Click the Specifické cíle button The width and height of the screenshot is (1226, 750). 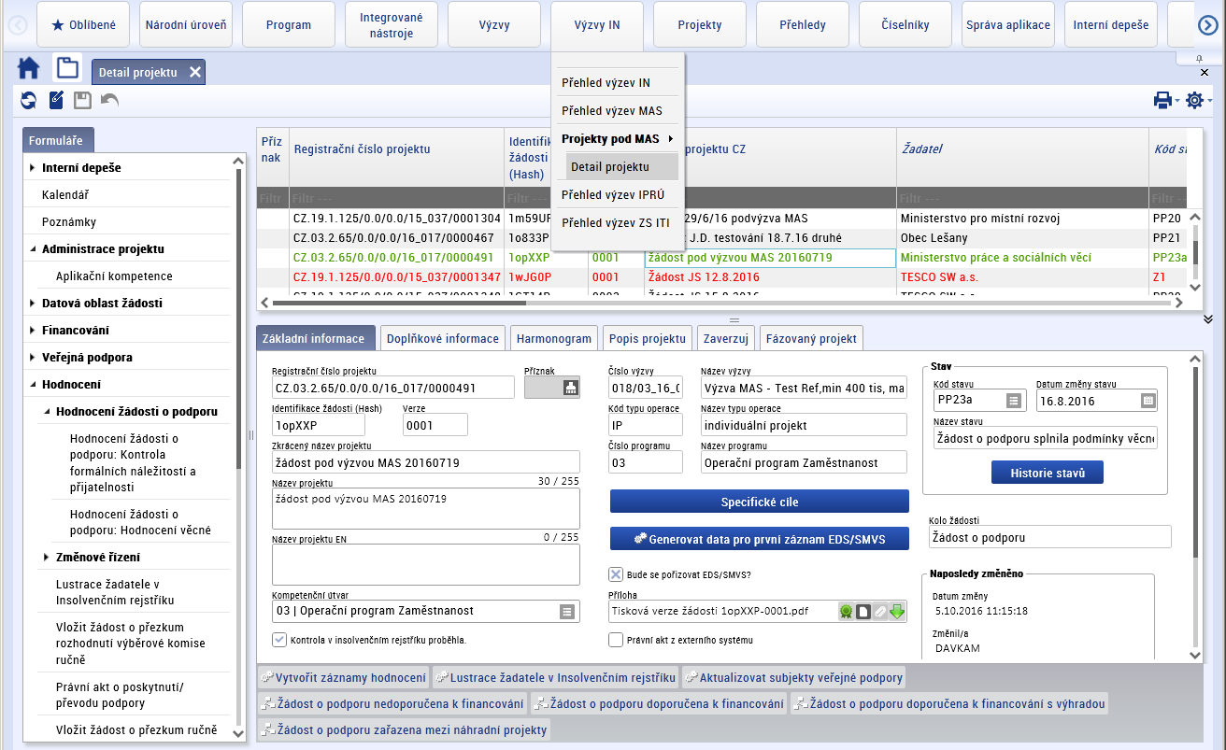tap(760, 502)
